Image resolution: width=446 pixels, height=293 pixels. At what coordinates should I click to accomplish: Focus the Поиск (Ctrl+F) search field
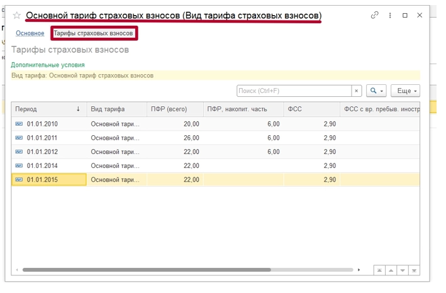point(294,91)
